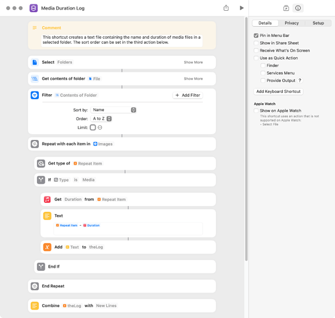Click the share icon in the title bar
Image resolution: width=335 pixels, height=318 pixels.
[x=226, y=8]
